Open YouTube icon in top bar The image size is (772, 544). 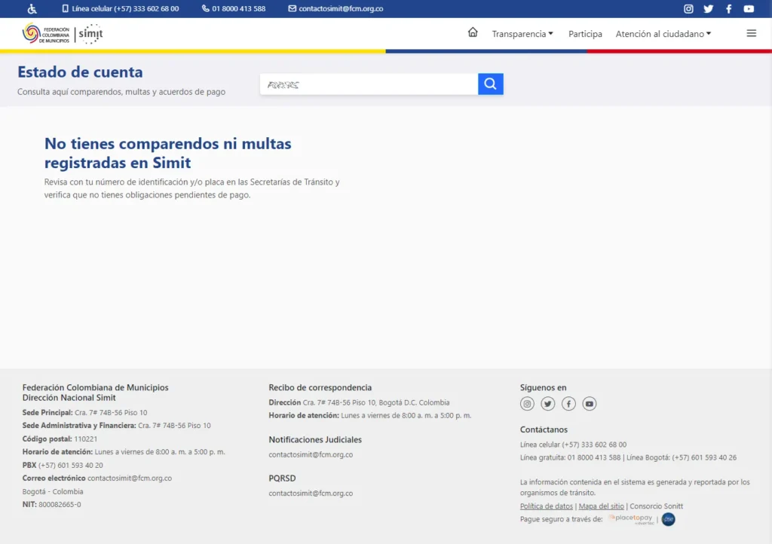pos(749,9)
